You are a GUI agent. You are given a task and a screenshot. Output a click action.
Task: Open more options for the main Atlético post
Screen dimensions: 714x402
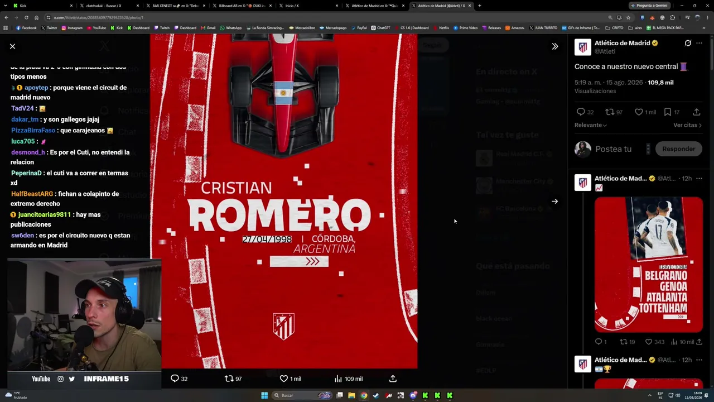[699, 43]
